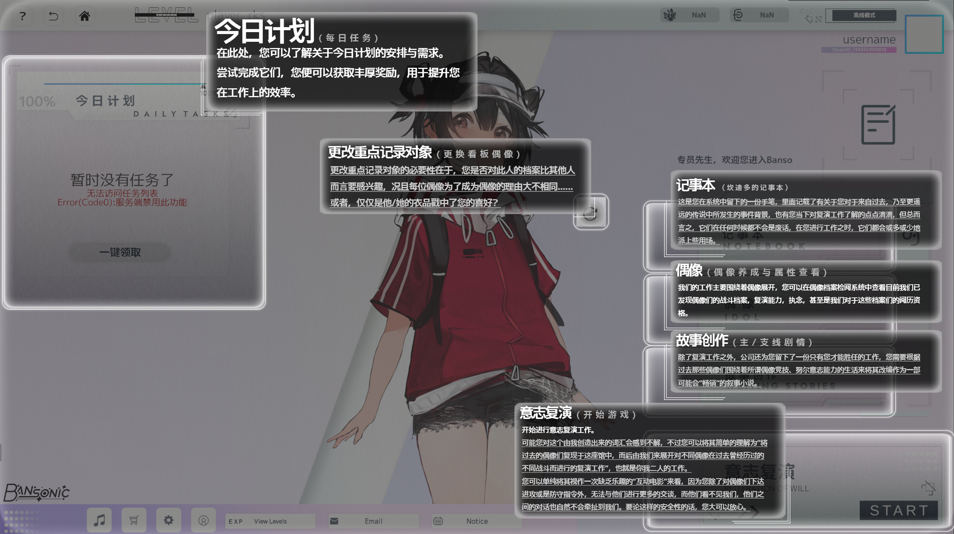The image size is (954, 534).
Task: Open the shopping cart store icon
Action: [x=134, y=520]
